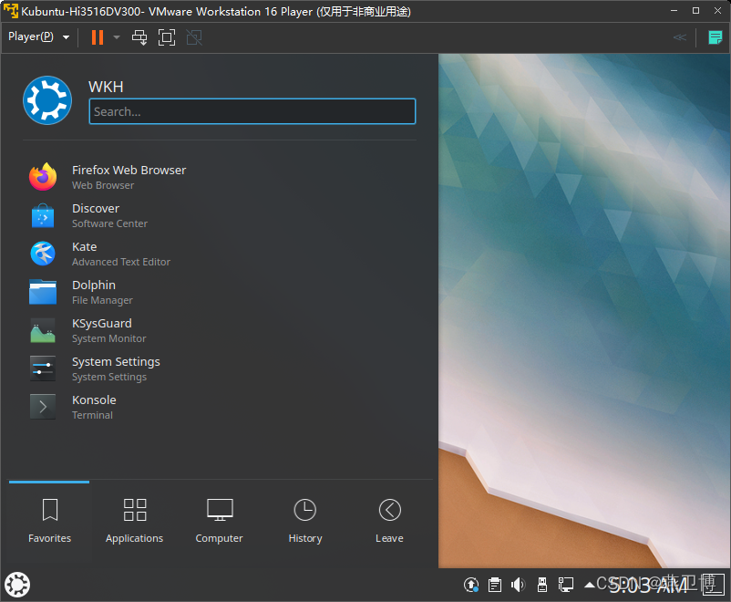Screen dimensions: 731x602
Task: Click the KDE user avatar icon
Action: (47, 100)
